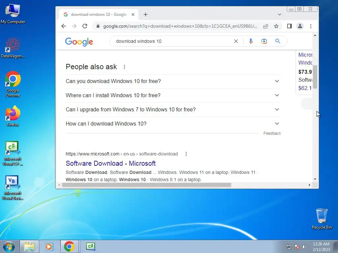Click the forward navigation arrow
The height and width of the screenshot is (253, 338).
pos(74,26)
